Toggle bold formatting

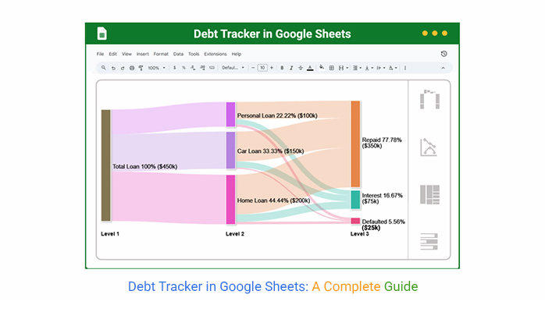tap(282, 68)
